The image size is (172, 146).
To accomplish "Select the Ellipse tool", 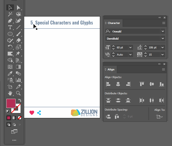I will click(10, 34).
